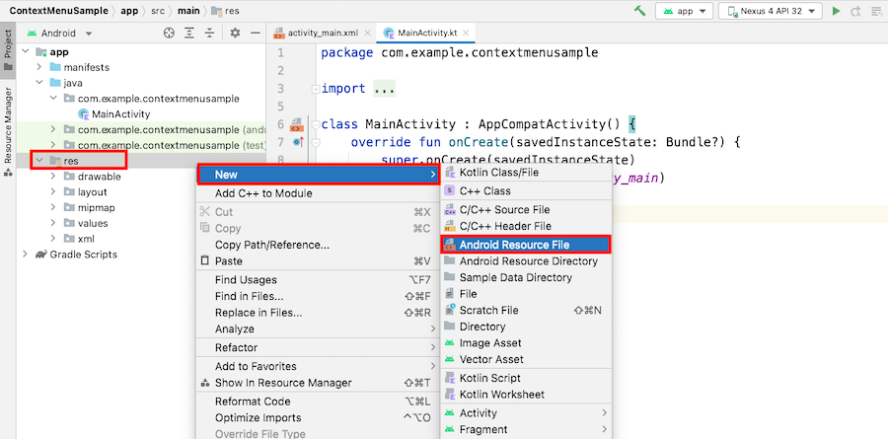
Task: Unfold the collapsed import block
Action: click(x=316, y=89)
